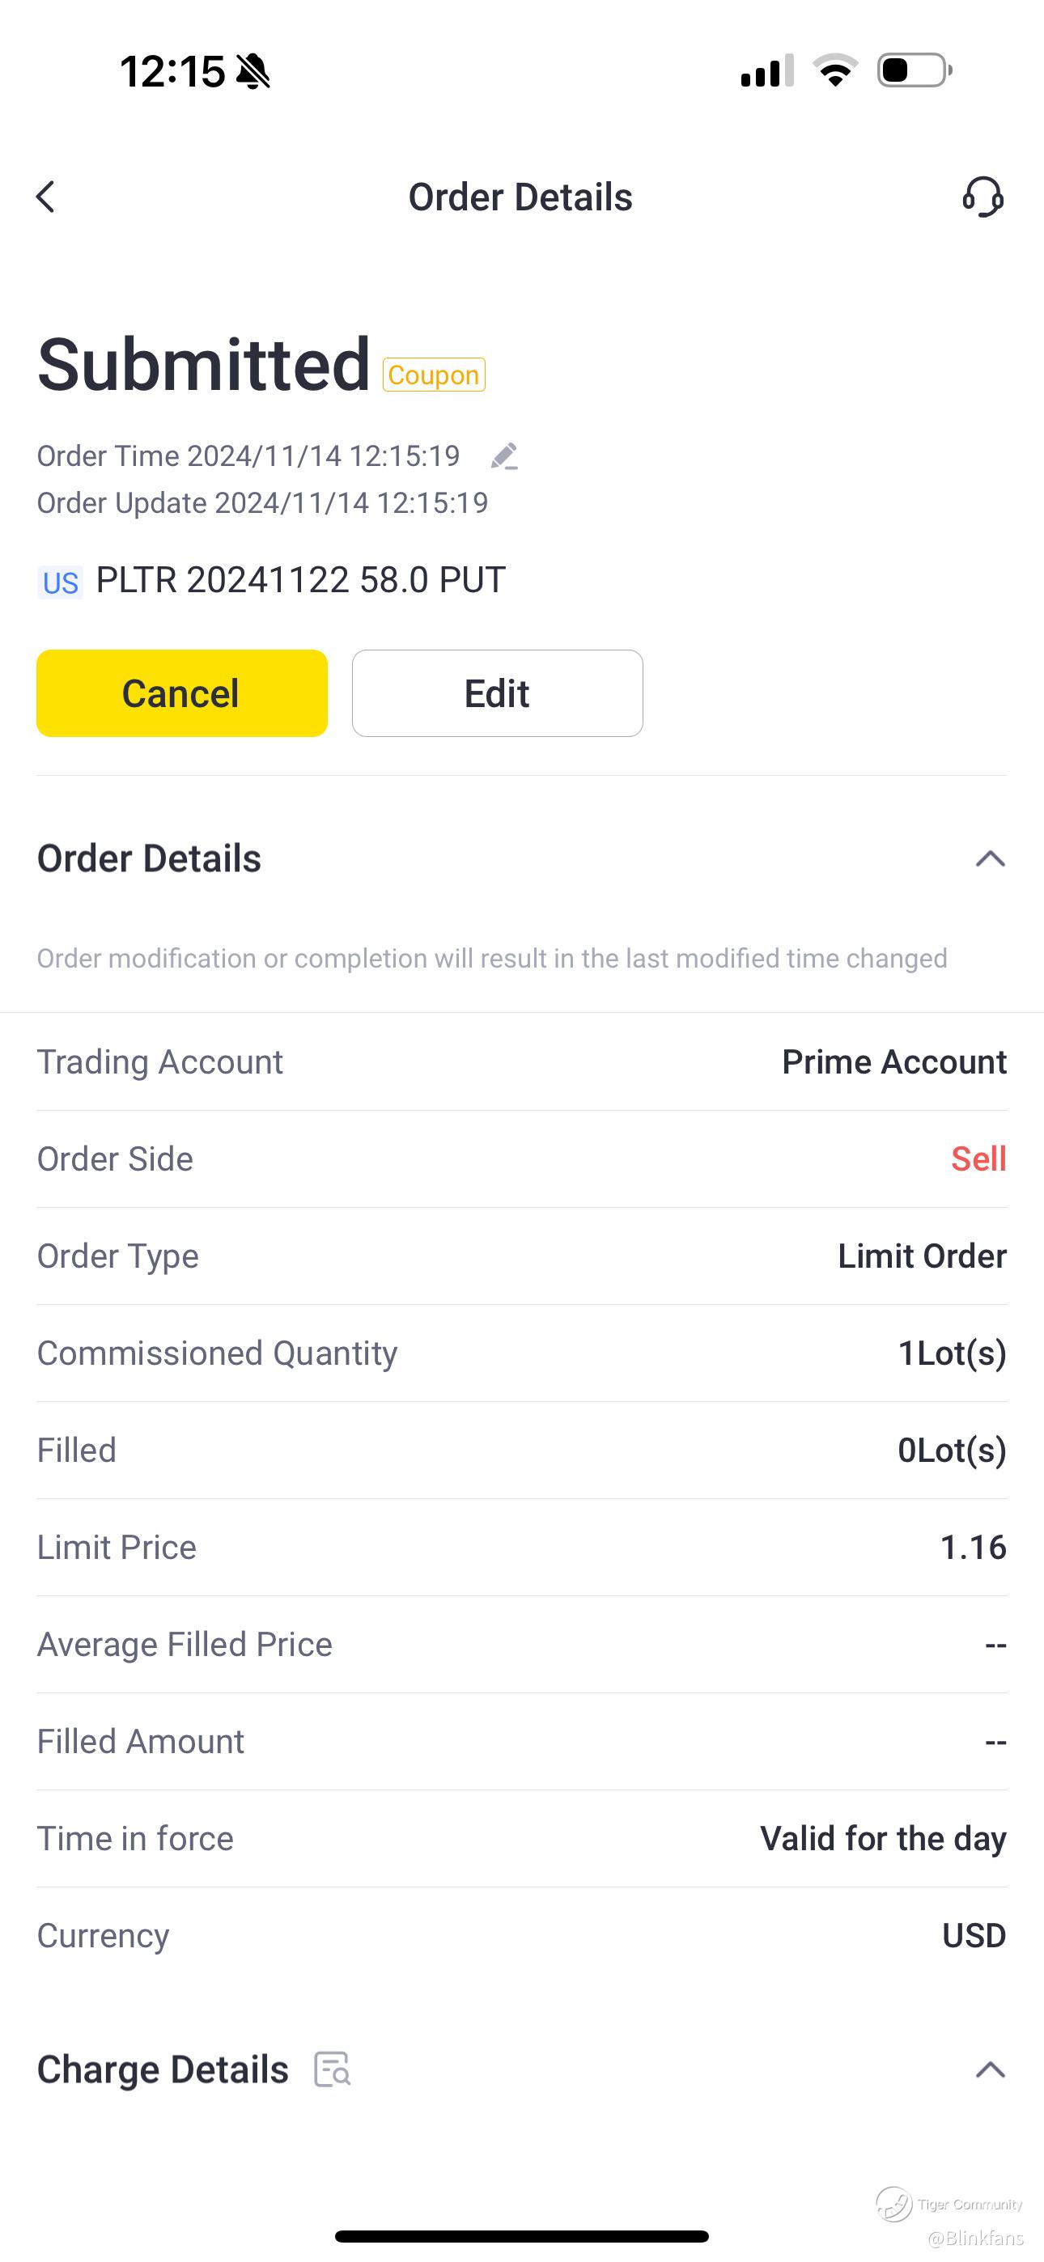This screenshot has height=2262, width=1044.
Task: Open PLTR 20241122 58.0 PUT contract
Action: pyautogui.click(x=300, y=580)
